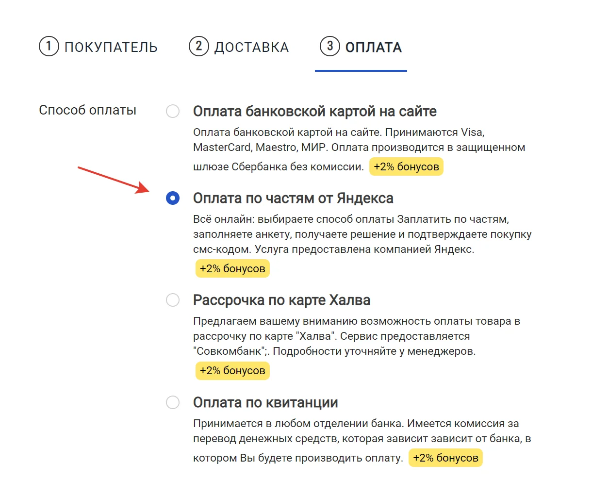Click the bonus badge under bank card payment
592x480 pixels.
pyautogui.click(x=406, y=166)
